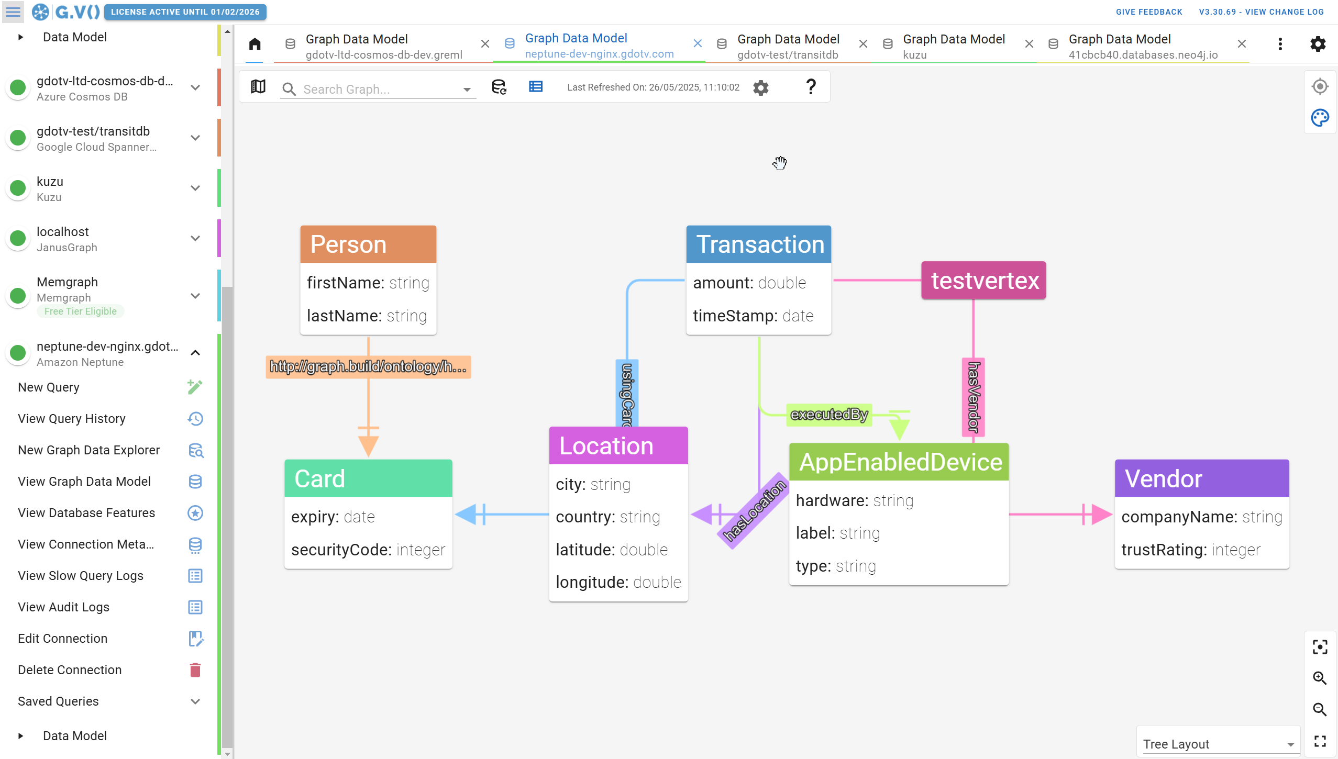Close the kuzu Graph Data Model tab

[1029, 44]
